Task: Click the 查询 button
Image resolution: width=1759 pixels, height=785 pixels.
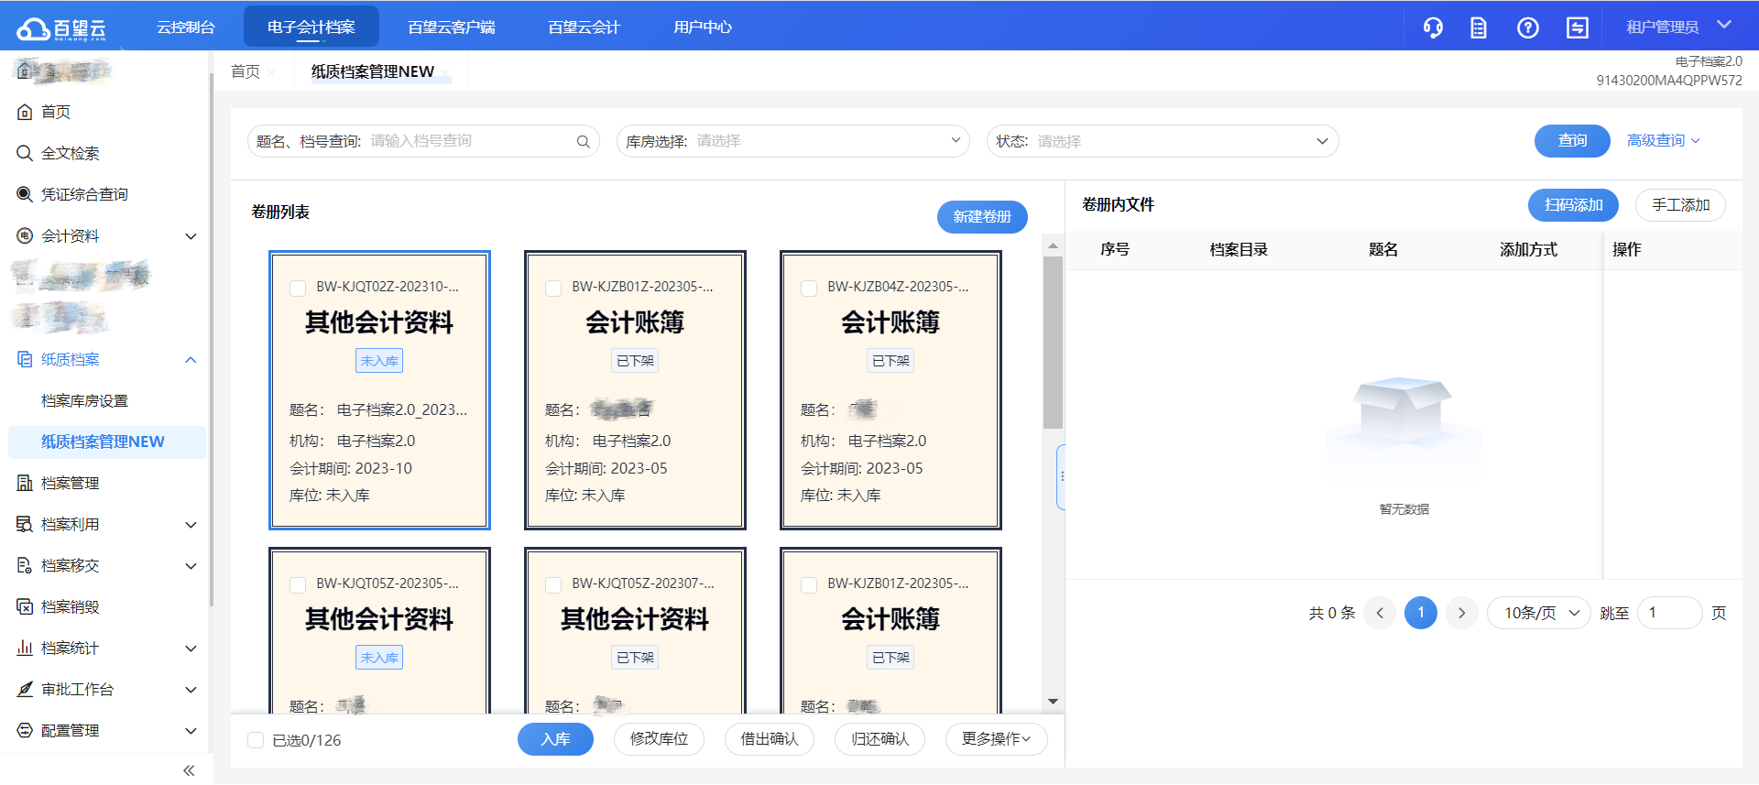Action: click(x=1572, y=140)
